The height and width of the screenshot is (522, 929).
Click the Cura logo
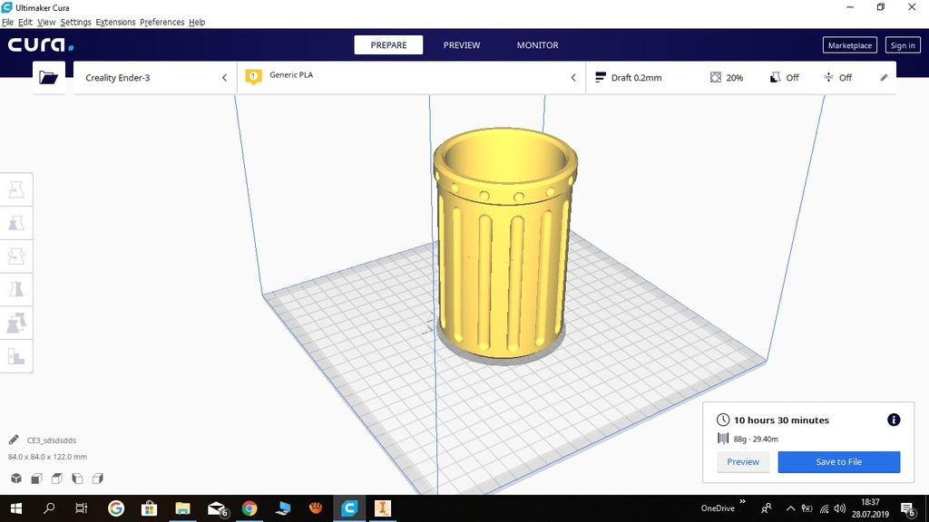[41, 45]
